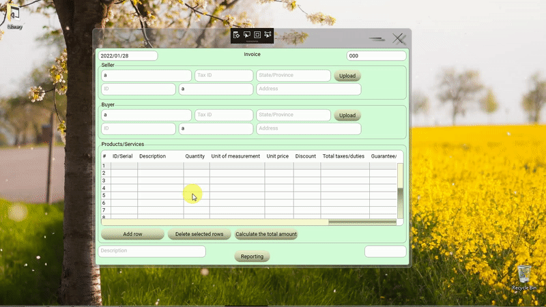Open the Library desktop icon

click(x=14, y=16)
